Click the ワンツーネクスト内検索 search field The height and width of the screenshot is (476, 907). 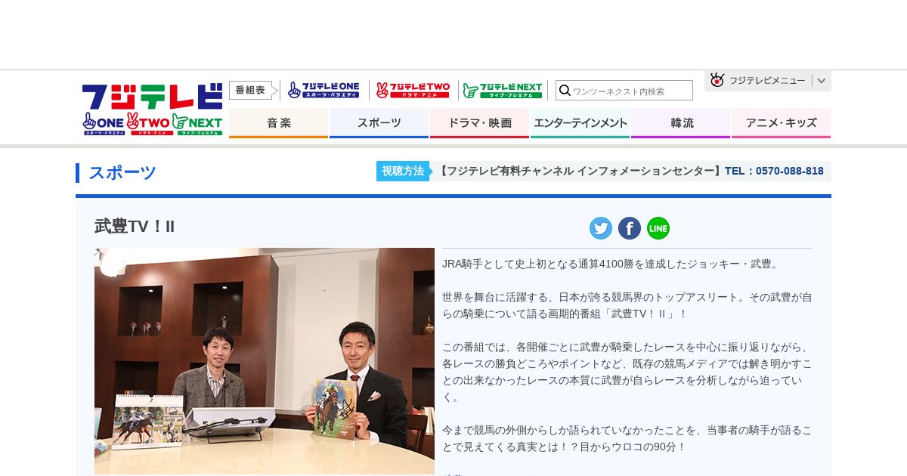624,91
